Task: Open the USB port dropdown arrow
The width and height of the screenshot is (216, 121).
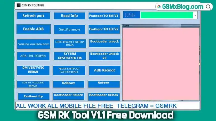Action: [x=195, y=15]
